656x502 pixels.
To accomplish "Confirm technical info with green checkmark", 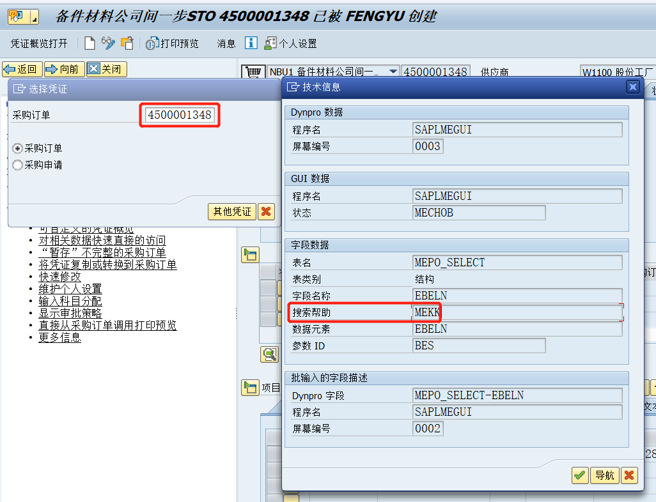I will click(580, 475).
